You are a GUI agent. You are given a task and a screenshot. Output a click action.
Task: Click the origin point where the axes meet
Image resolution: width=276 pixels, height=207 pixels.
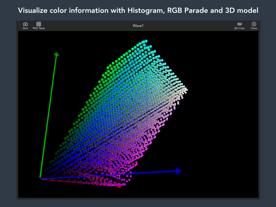pyautogui.click(x=41, y=178)
